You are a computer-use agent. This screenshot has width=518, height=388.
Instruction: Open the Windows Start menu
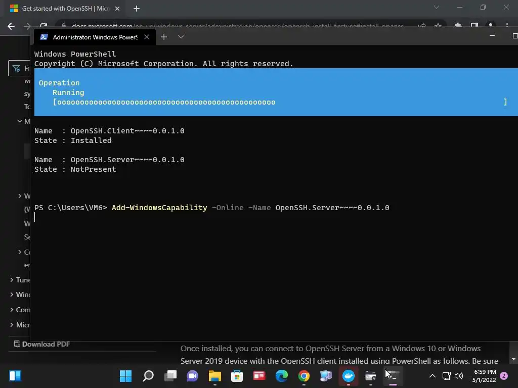click(125, 376)
